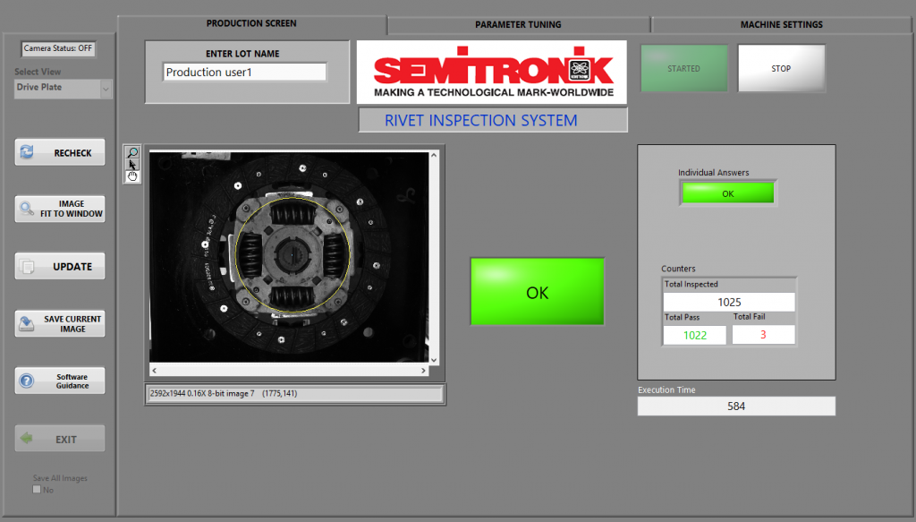Toggle the Camera Status indicator
Viewport: 916px width, 522px height.
58,48
